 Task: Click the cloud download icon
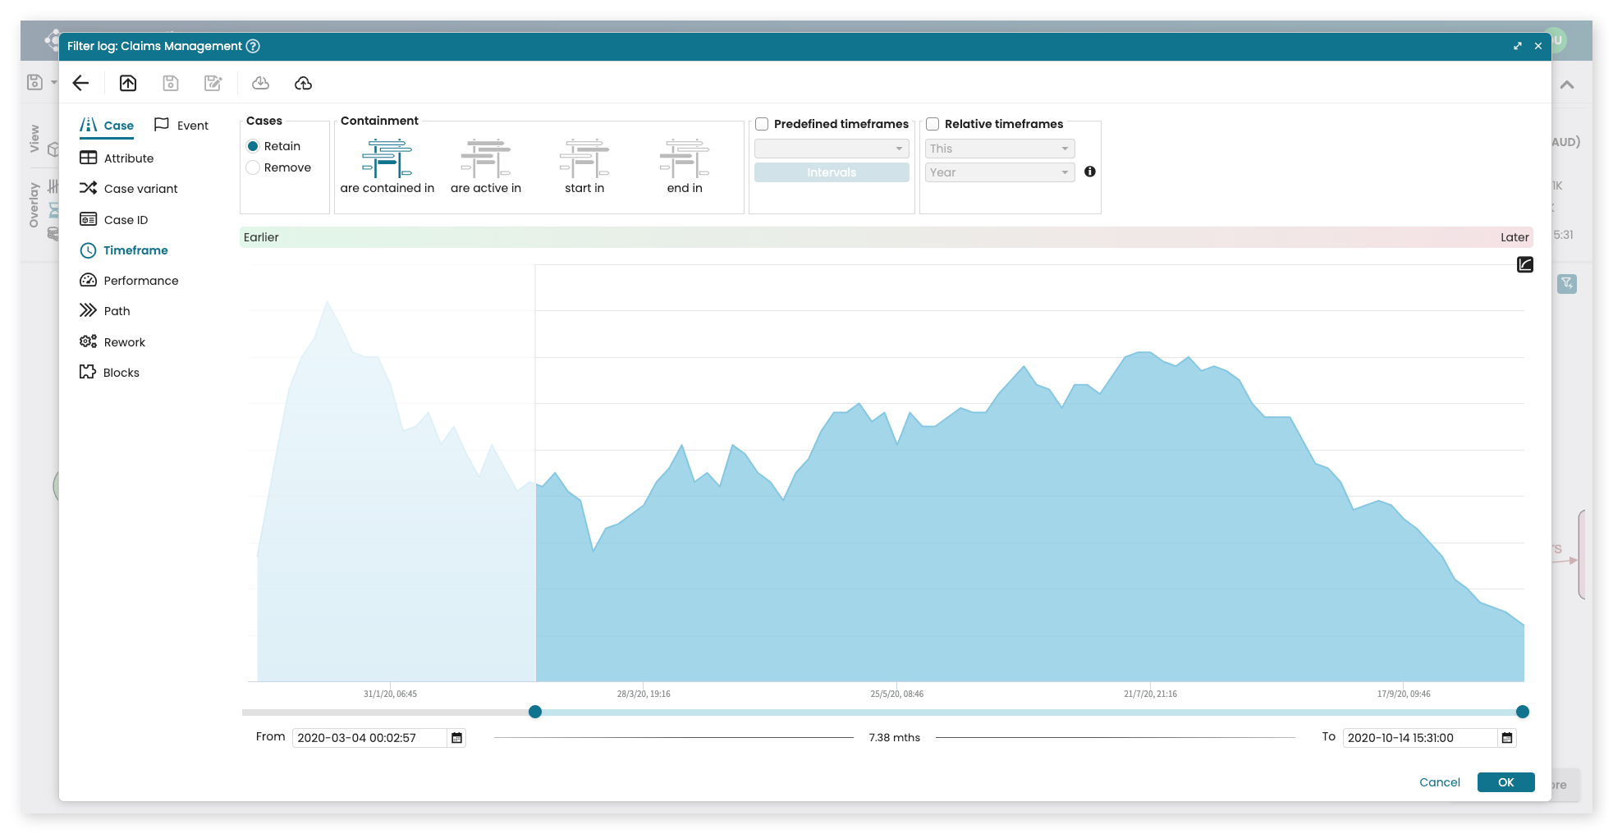click(260, 83)
